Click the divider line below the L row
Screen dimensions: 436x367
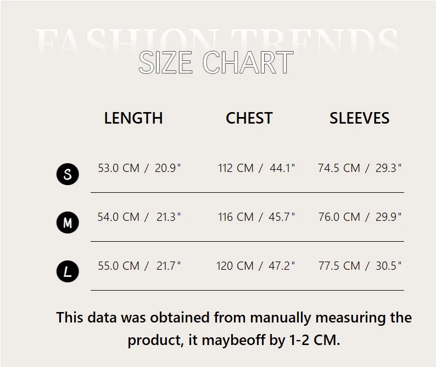click(247, 290)
